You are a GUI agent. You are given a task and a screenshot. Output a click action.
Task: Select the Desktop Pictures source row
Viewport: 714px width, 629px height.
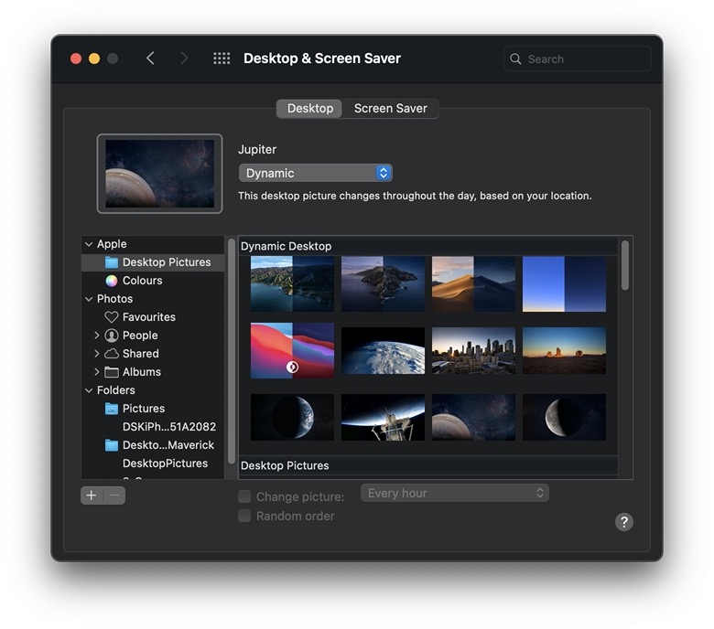153,262
